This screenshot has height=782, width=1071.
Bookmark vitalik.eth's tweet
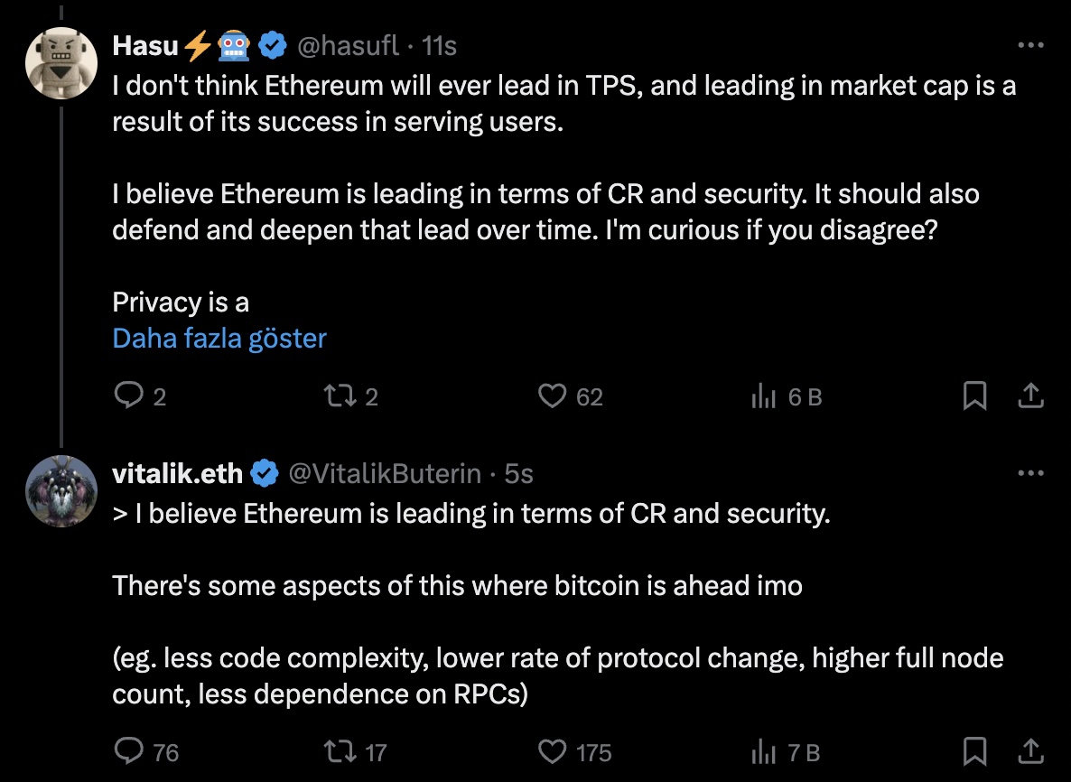click(974, 751)
